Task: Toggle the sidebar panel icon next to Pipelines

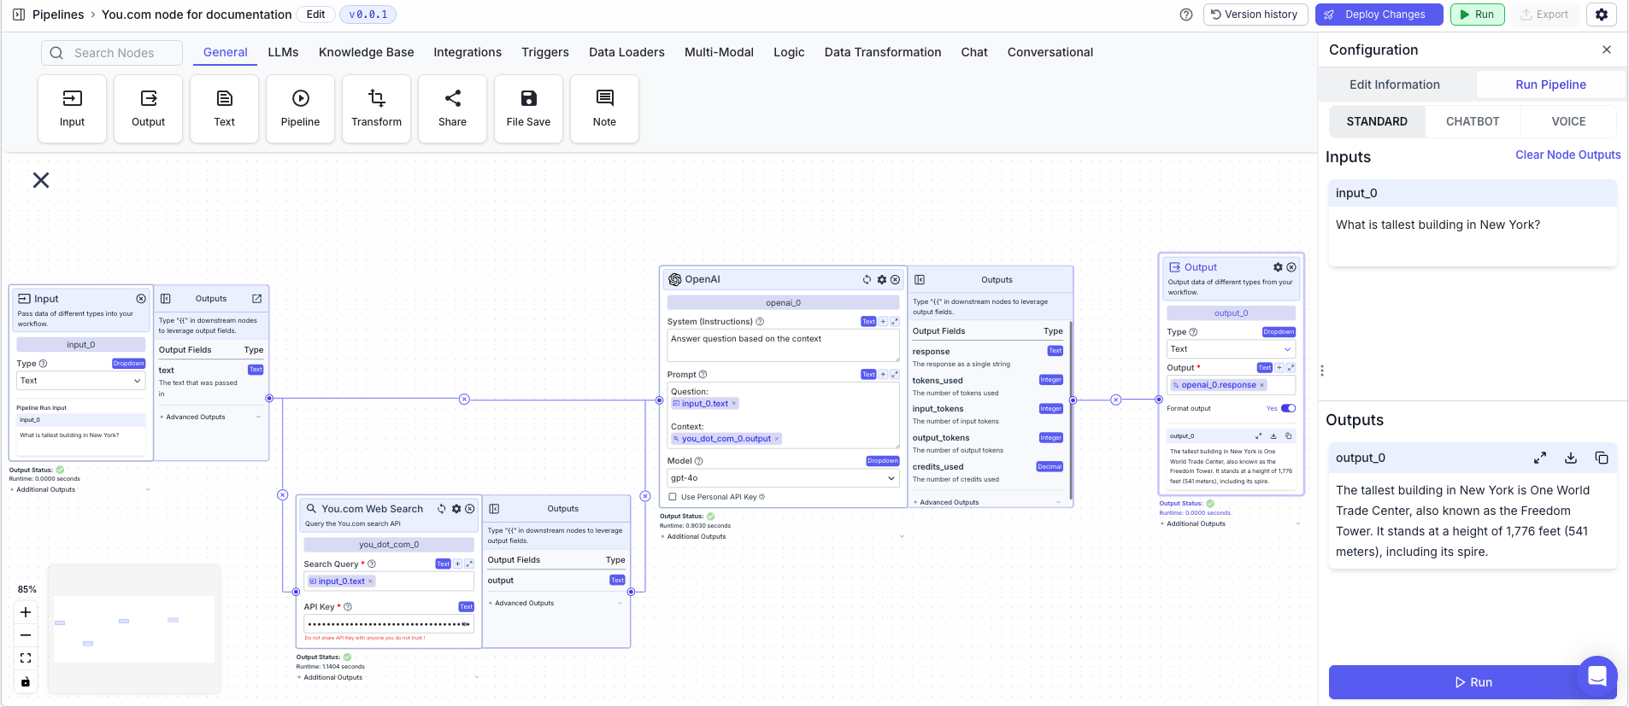Action: tap(19, 15)
